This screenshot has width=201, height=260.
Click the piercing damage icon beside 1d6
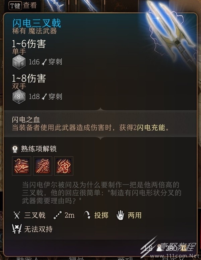44,62
